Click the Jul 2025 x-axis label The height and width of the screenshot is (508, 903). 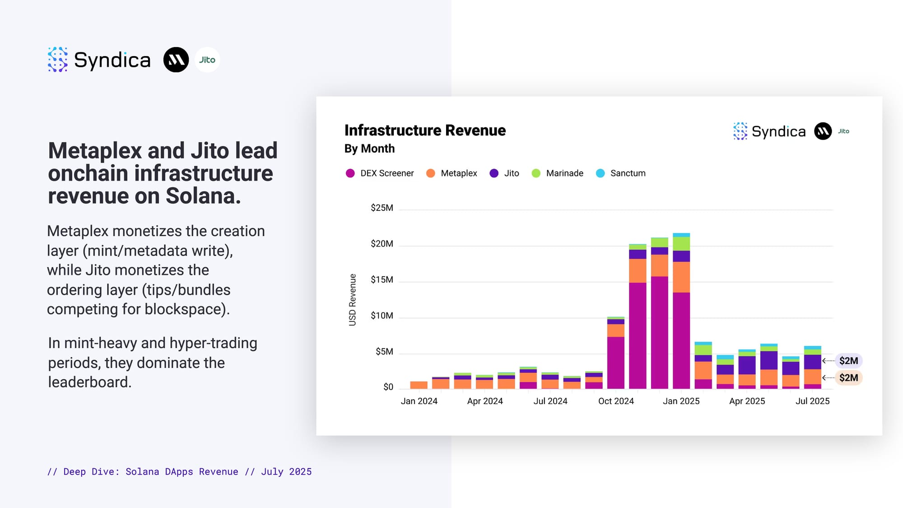813,401
